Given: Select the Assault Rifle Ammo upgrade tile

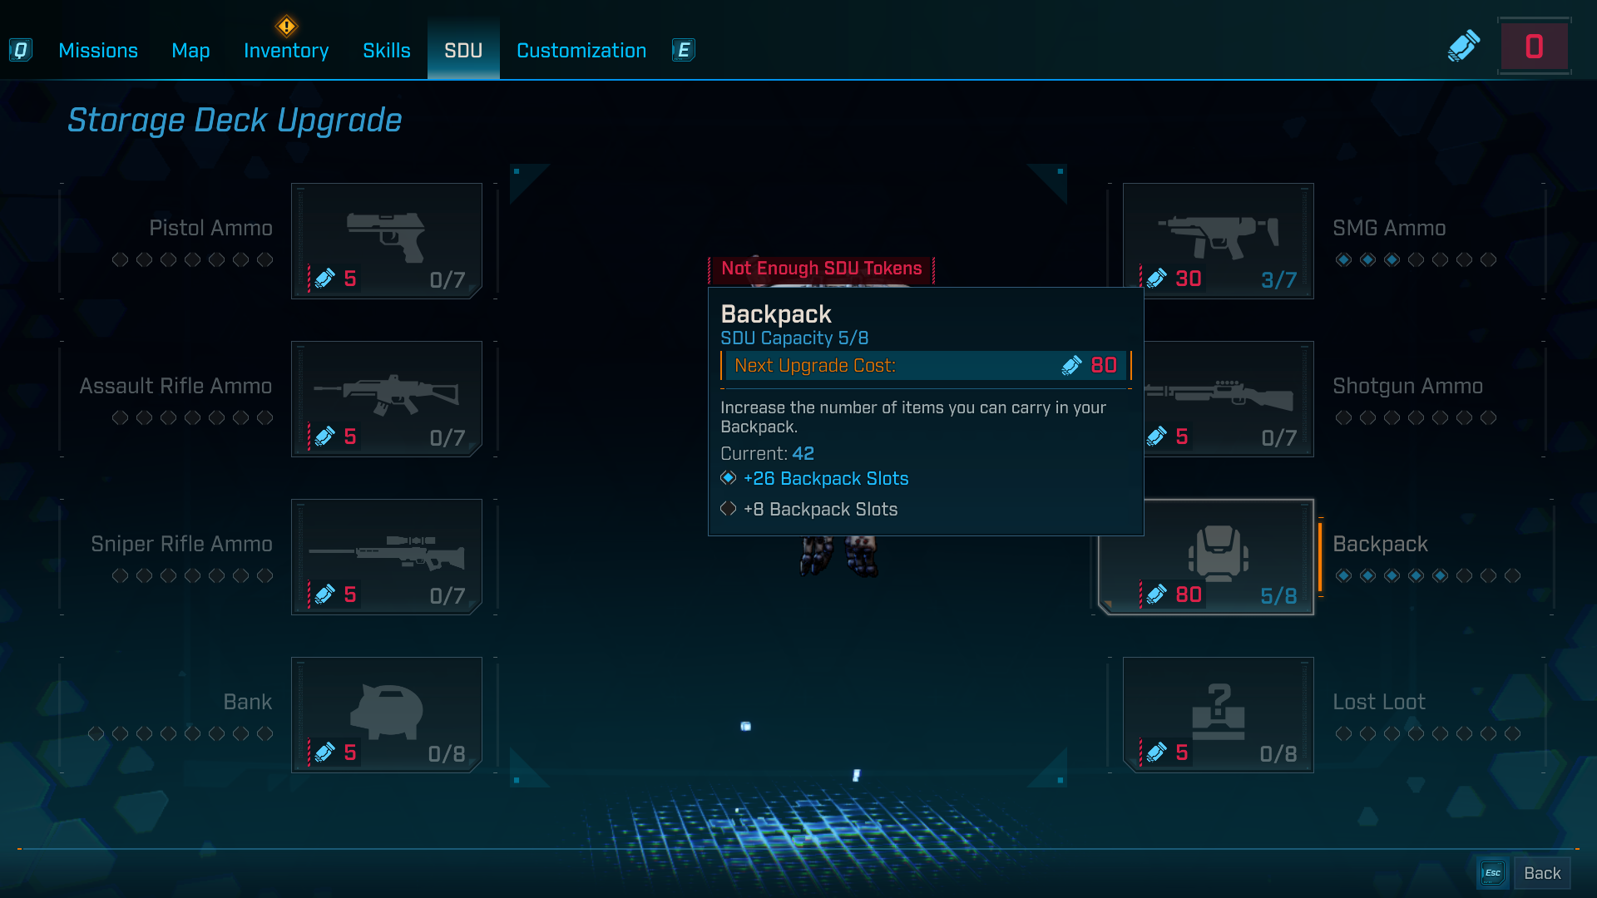Looking at the screenshot, I should 386,399.
